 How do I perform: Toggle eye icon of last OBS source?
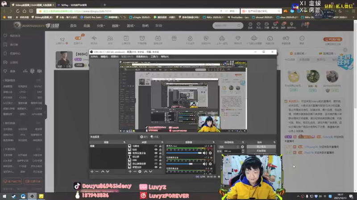(156, 167)
